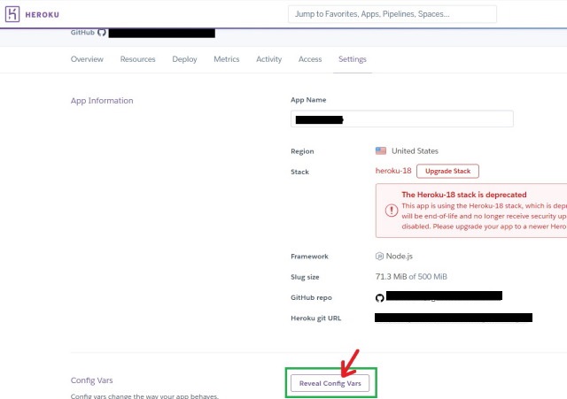Open the redacted GitHub link in header
Image resolution: width=567 pixels, height=399 pixels.
(x=161, y=34)
